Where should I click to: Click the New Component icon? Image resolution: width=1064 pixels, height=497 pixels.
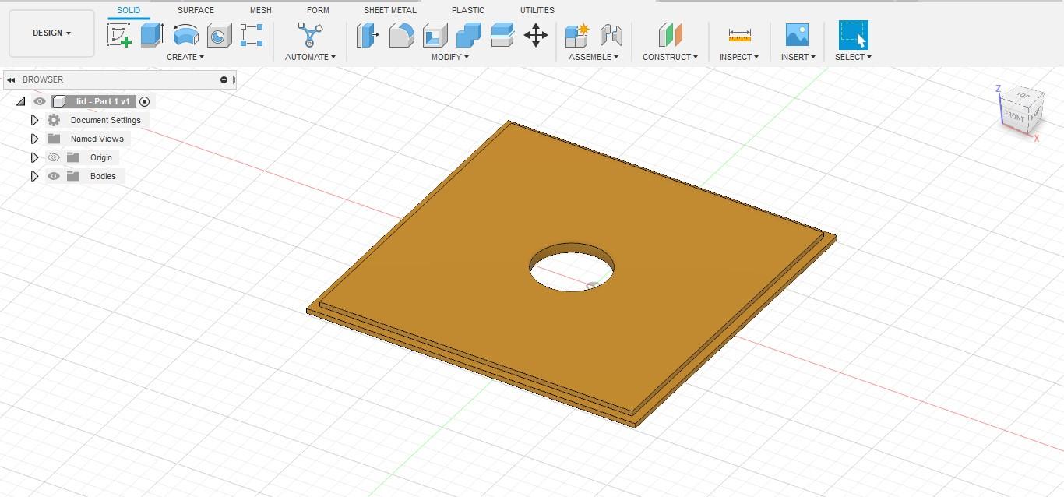coord(577,35)
